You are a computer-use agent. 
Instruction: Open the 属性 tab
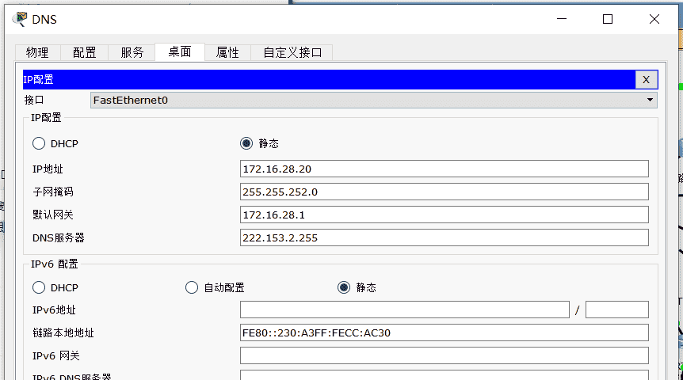click(228, 53)
